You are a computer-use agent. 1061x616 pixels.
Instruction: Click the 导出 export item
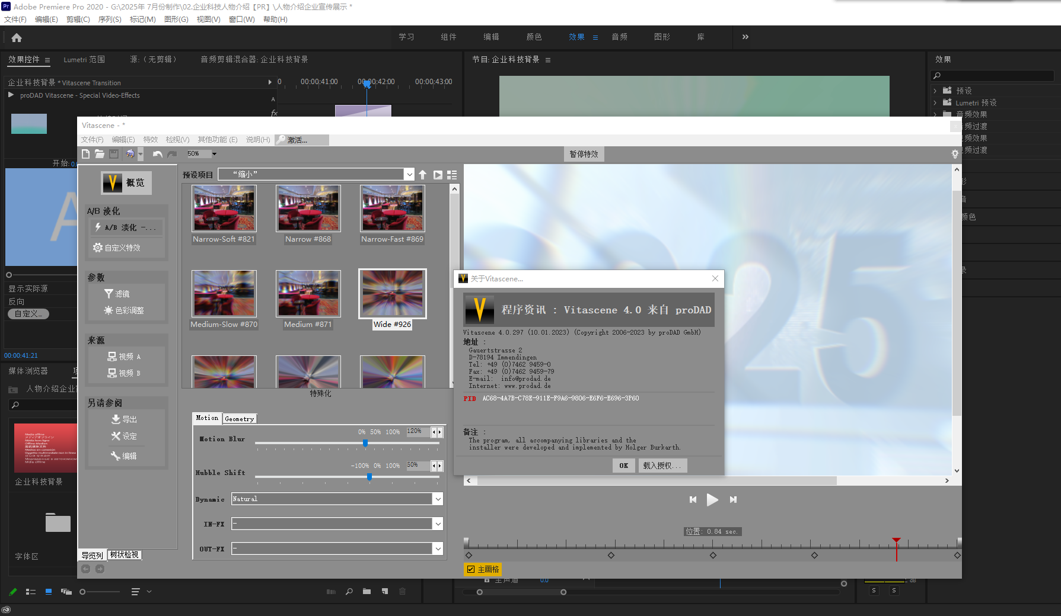[124, 419]
